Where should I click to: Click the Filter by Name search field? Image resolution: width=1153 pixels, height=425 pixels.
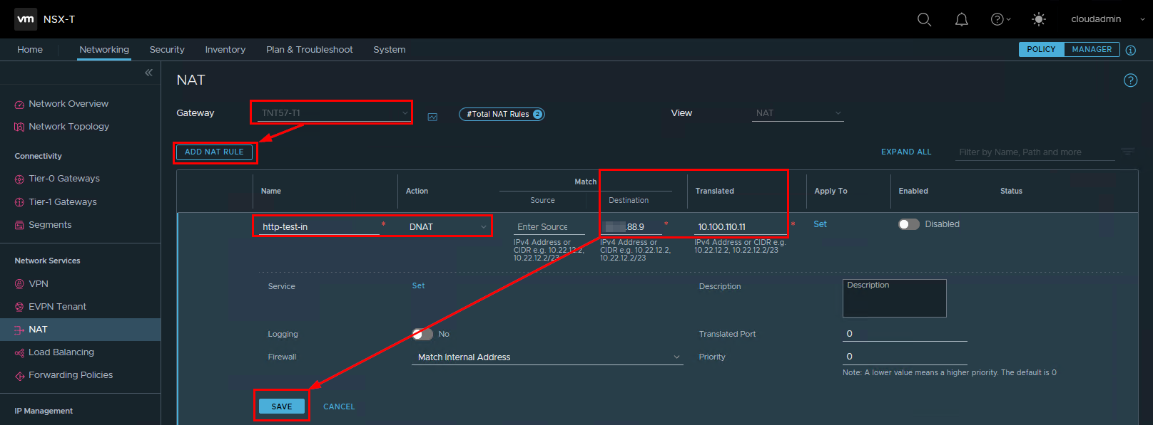[x=1035, y=152]
